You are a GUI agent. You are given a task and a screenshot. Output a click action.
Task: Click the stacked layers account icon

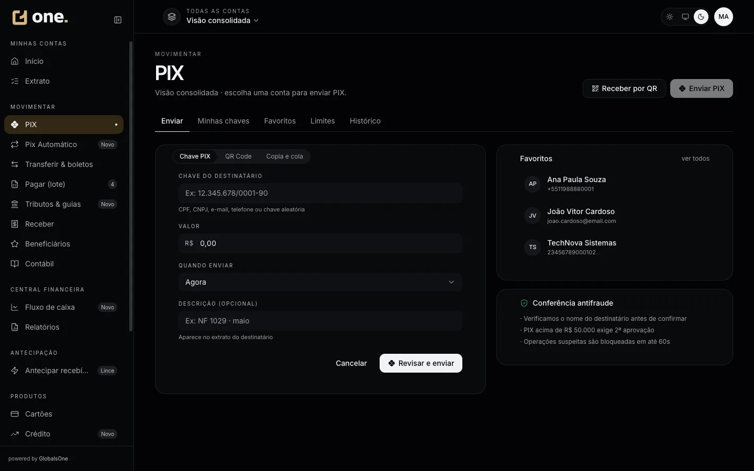click(172, 17)
